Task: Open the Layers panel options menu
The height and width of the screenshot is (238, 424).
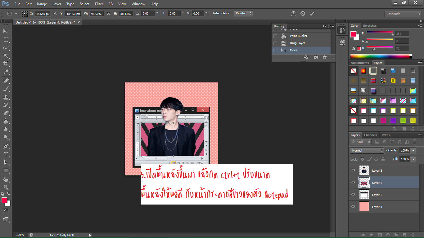Action: [420, 135]
